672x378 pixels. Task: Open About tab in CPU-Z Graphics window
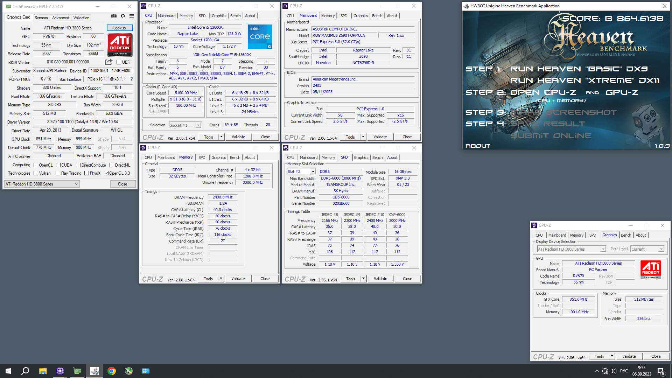pos(641,235)
